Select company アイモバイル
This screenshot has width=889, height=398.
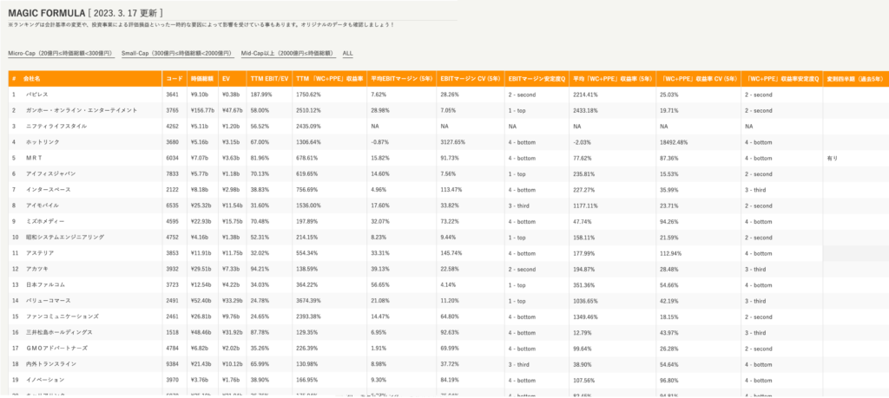click(43, 206)
